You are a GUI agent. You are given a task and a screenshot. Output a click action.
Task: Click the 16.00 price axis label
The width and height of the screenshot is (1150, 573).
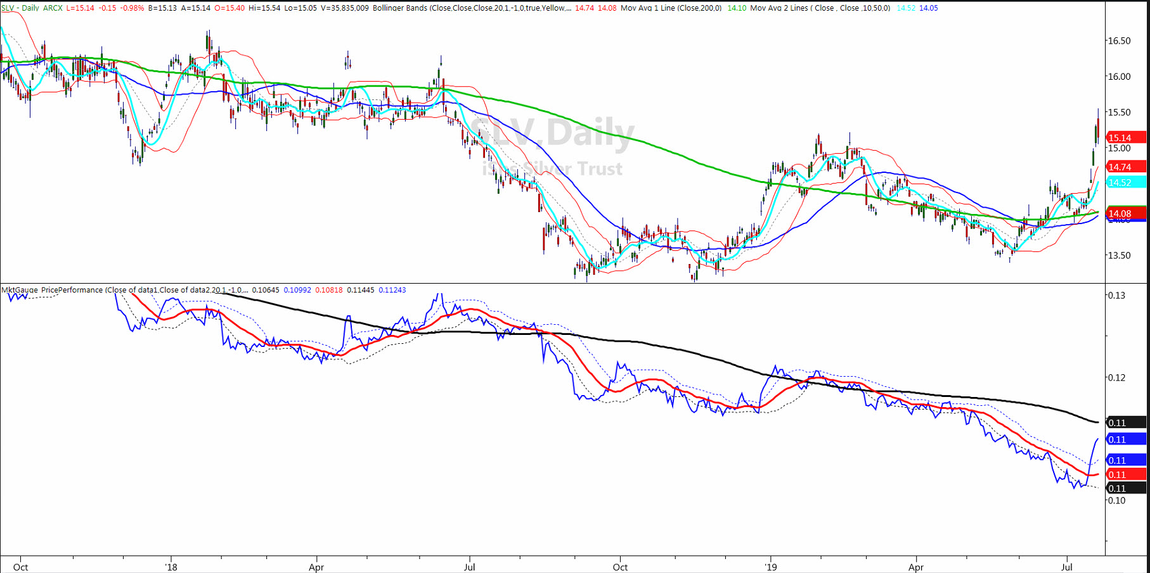click(1119, 77)
